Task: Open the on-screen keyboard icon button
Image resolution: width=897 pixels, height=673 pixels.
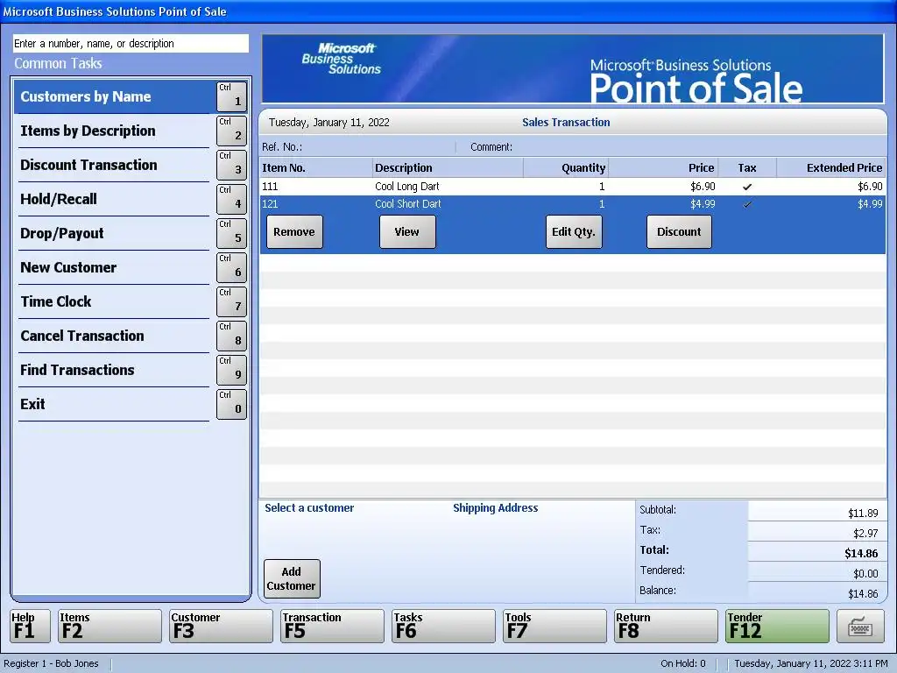Action: 860,626
